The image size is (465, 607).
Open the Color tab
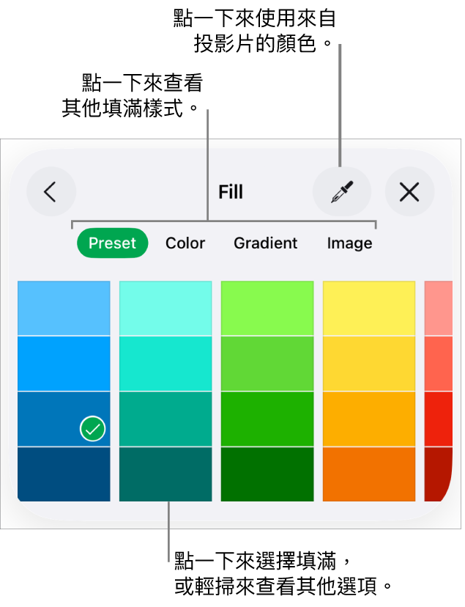185,243
